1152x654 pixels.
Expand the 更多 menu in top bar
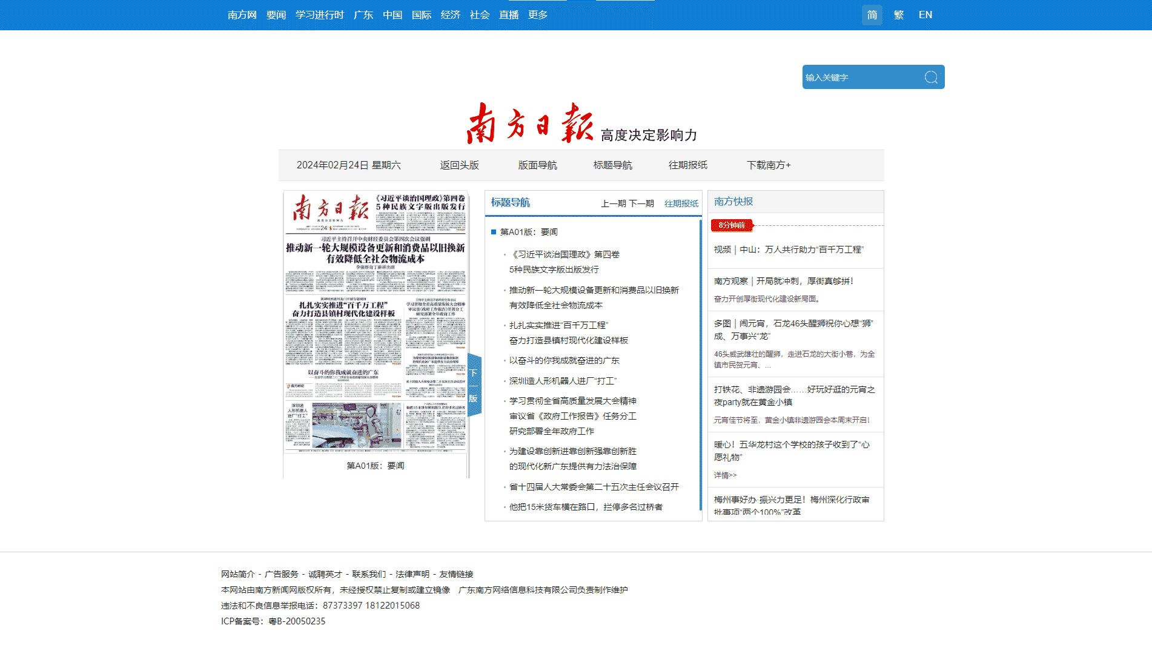[538, 15]
